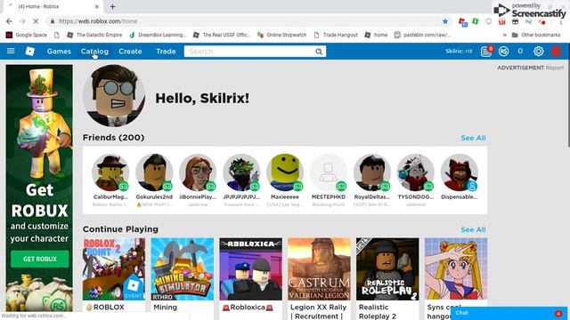Close the Home - Roblox tab
The height and width of the screenshot is (320, 570).
[97, 6]
